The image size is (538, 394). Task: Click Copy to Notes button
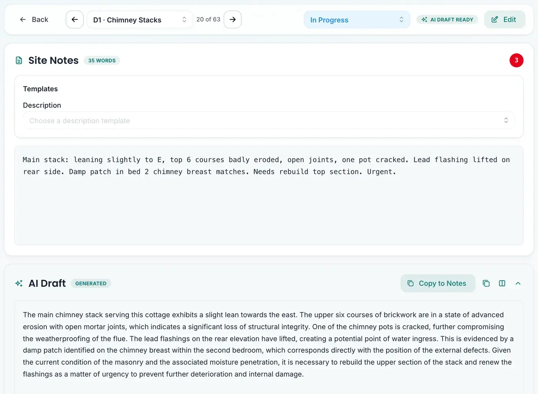pos(438,283)
